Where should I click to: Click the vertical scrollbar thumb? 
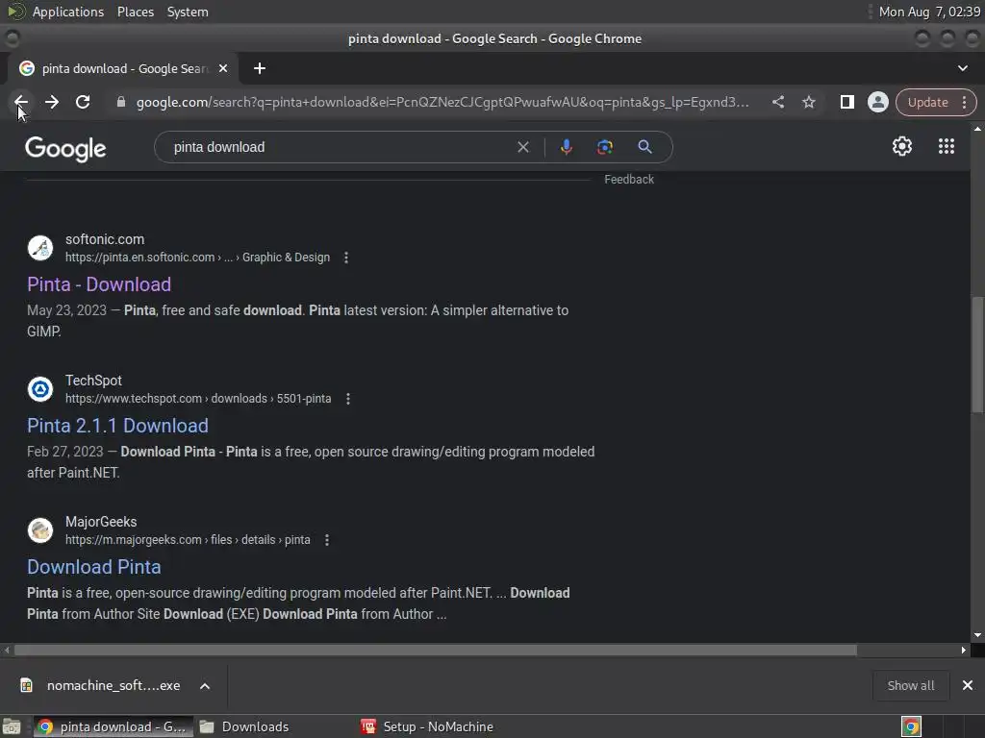point(977,355)
